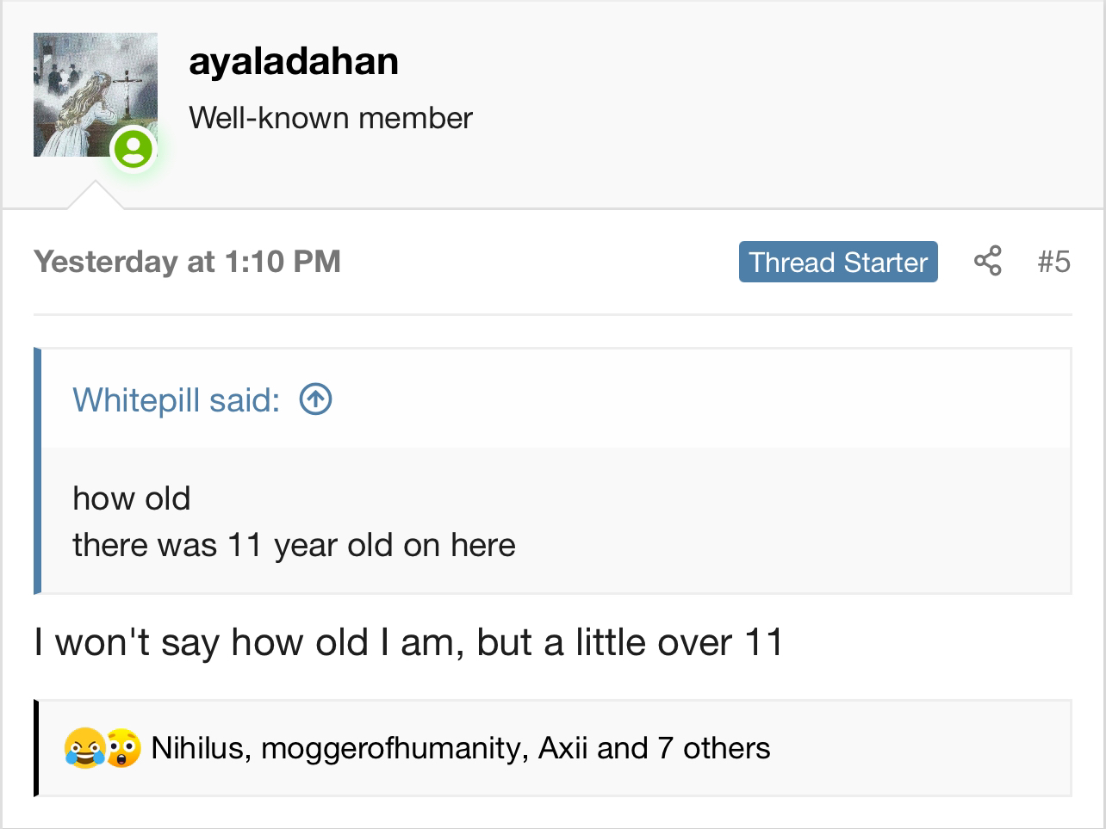Screen dimensions: 1106x829
Task: Select the shocked face reaction emoji
Action: click(124, 747)
